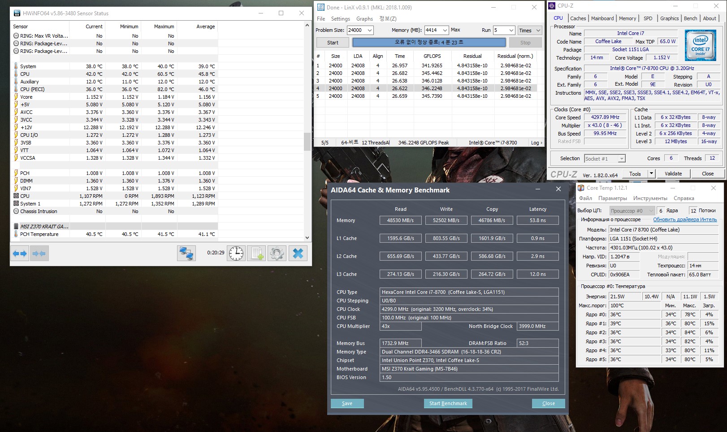Viewport: 727px width, 432px height.
Task: Close sensors with HWiNFO blue X icon
Action: [298, 253]
